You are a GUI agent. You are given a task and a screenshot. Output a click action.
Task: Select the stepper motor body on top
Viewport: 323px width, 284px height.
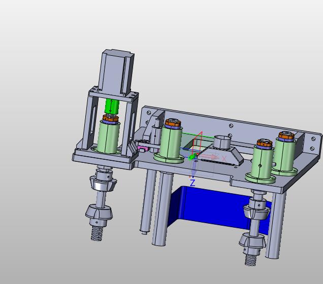tap(116, 72)
